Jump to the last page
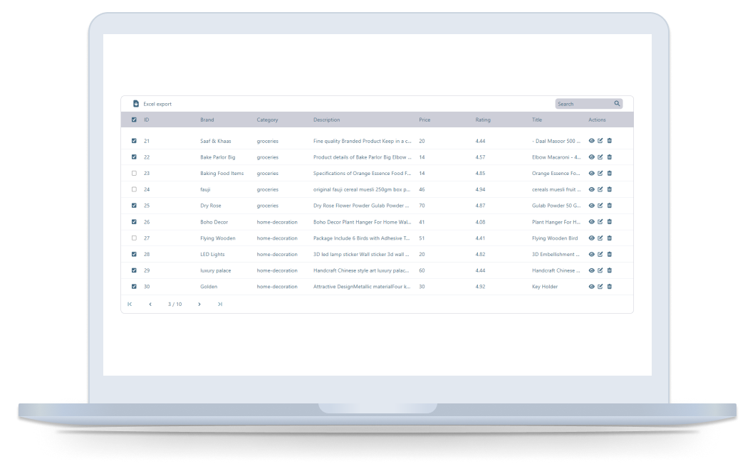The height and width of the screenshot is (471, 755). coord(220,304)
